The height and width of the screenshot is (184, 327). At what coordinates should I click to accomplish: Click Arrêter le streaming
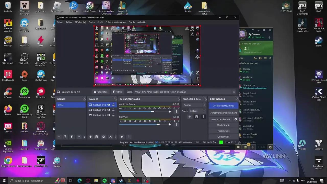[x=223, y=105]
